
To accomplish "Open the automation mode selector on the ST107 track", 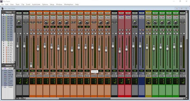I will tap(33, 13).
